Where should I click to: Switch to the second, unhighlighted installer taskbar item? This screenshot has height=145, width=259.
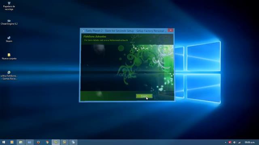pyautogui.click(x=65, y=142)
